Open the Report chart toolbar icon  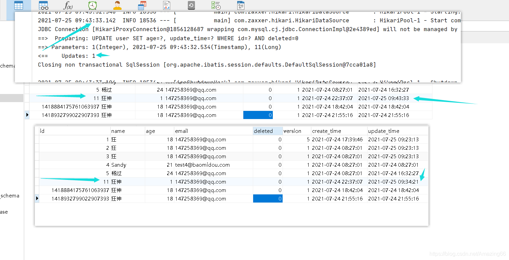tap(167, 5)
